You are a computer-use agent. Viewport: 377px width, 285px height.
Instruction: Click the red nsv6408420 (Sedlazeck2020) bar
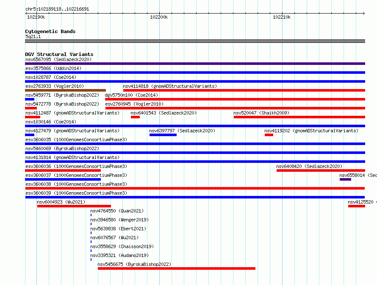pyautogui.click(x=321, y=170)
